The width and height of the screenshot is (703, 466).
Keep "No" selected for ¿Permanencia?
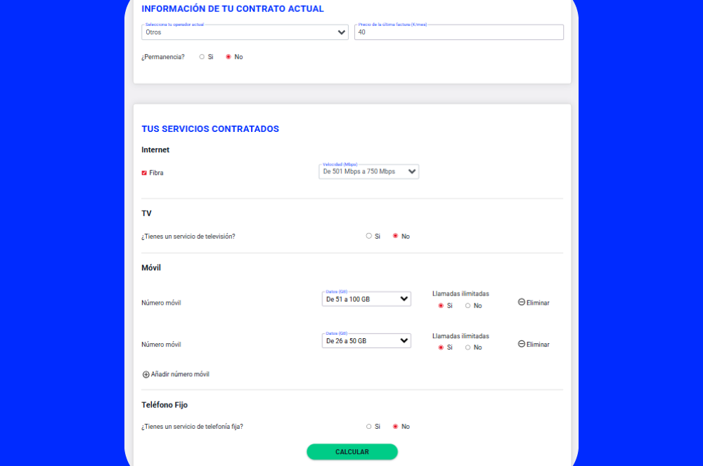(x=228, y=57)
